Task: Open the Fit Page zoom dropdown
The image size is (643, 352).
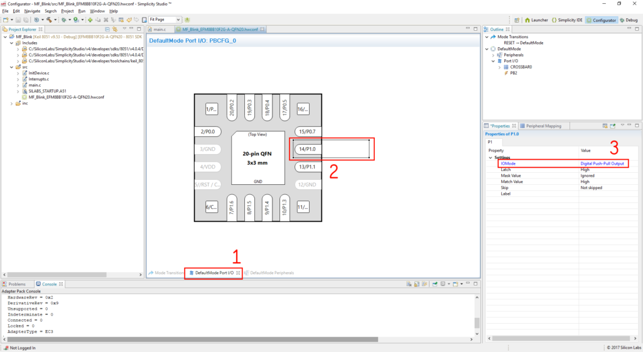Action: (178, 20)
